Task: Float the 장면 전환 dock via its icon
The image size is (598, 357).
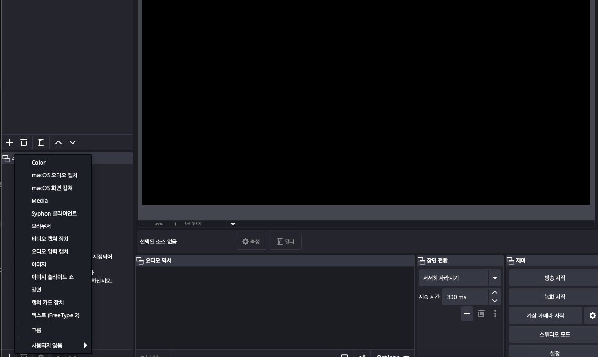Action: (x=421, y=261)
